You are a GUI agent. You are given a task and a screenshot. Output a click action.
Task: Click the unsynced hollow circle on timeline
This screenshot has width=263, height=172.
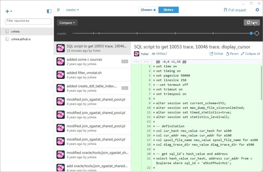[x=257, y=33]
